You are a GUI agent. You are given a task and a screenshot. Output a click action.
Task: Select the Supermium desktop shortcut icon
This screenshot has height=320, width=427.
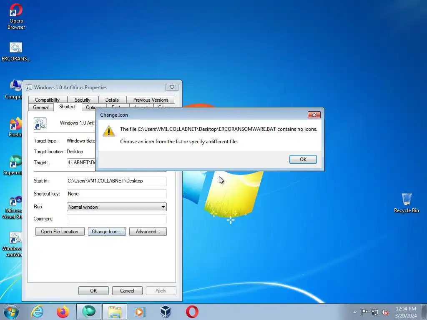(x=13, y=165)
